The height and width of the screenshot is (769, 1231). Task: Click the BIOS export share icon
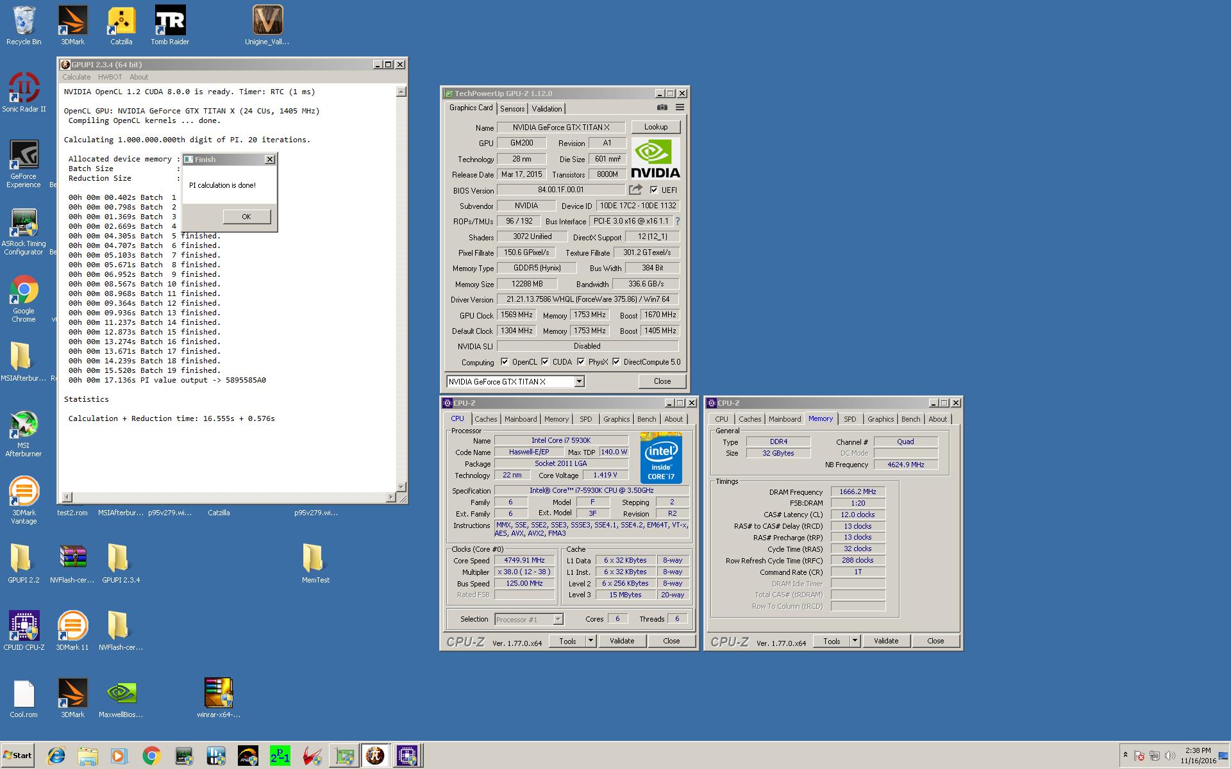click(x=635, y=190)
